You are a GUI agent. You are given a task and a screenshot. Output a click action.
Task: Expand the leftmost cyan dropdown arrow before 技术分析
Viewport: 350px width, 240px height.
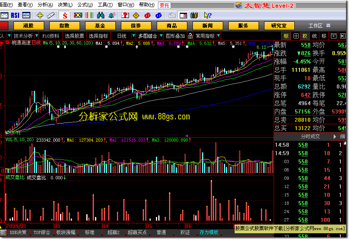(x=9, y=36)
